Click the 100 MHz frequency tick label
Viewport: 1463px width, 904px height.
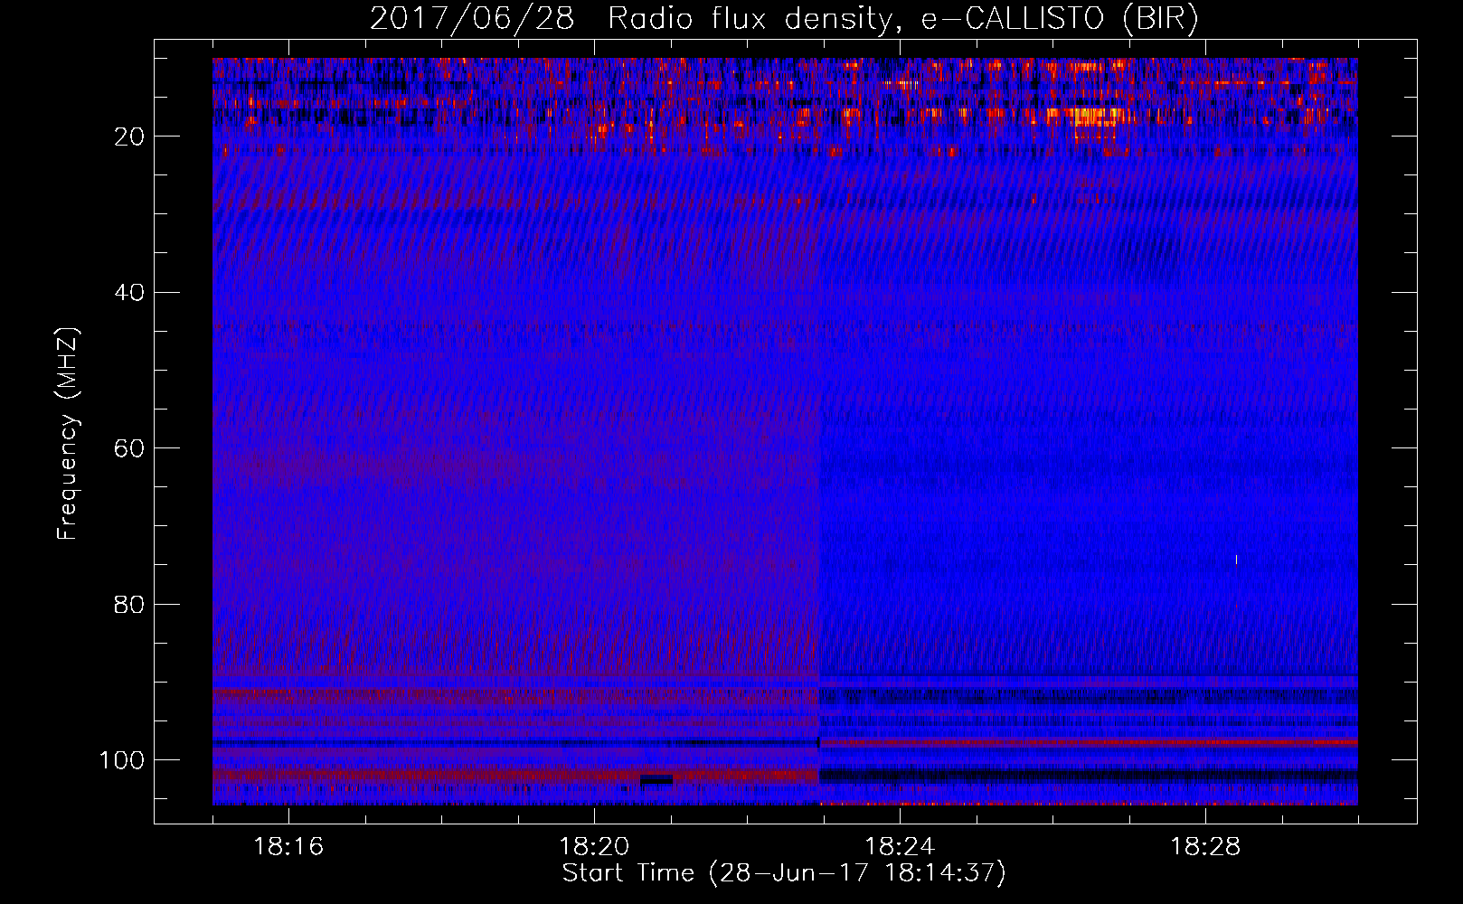click(x=122, y=760)
